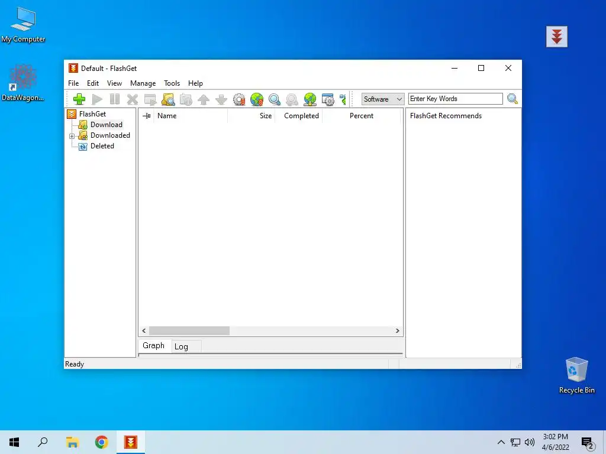Click the Ready status bar text

[75, 364]
